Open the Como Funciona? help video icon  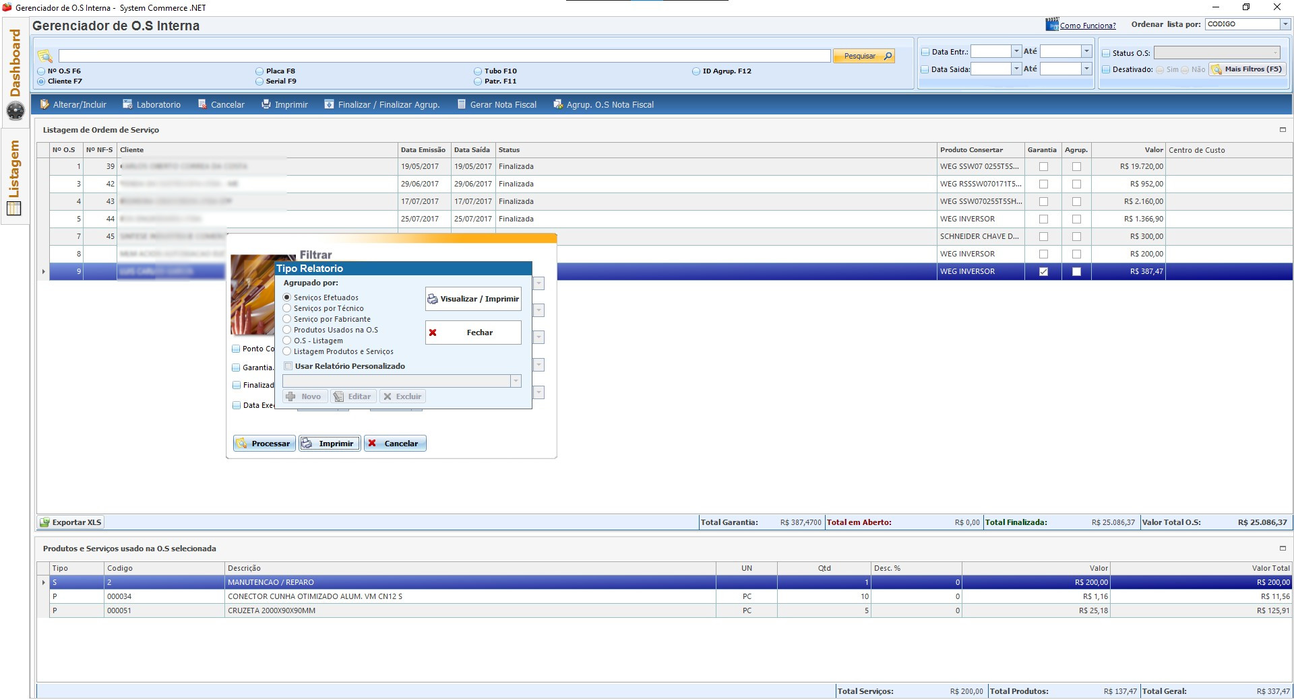pyautogui.click(x=1051, y=25)
